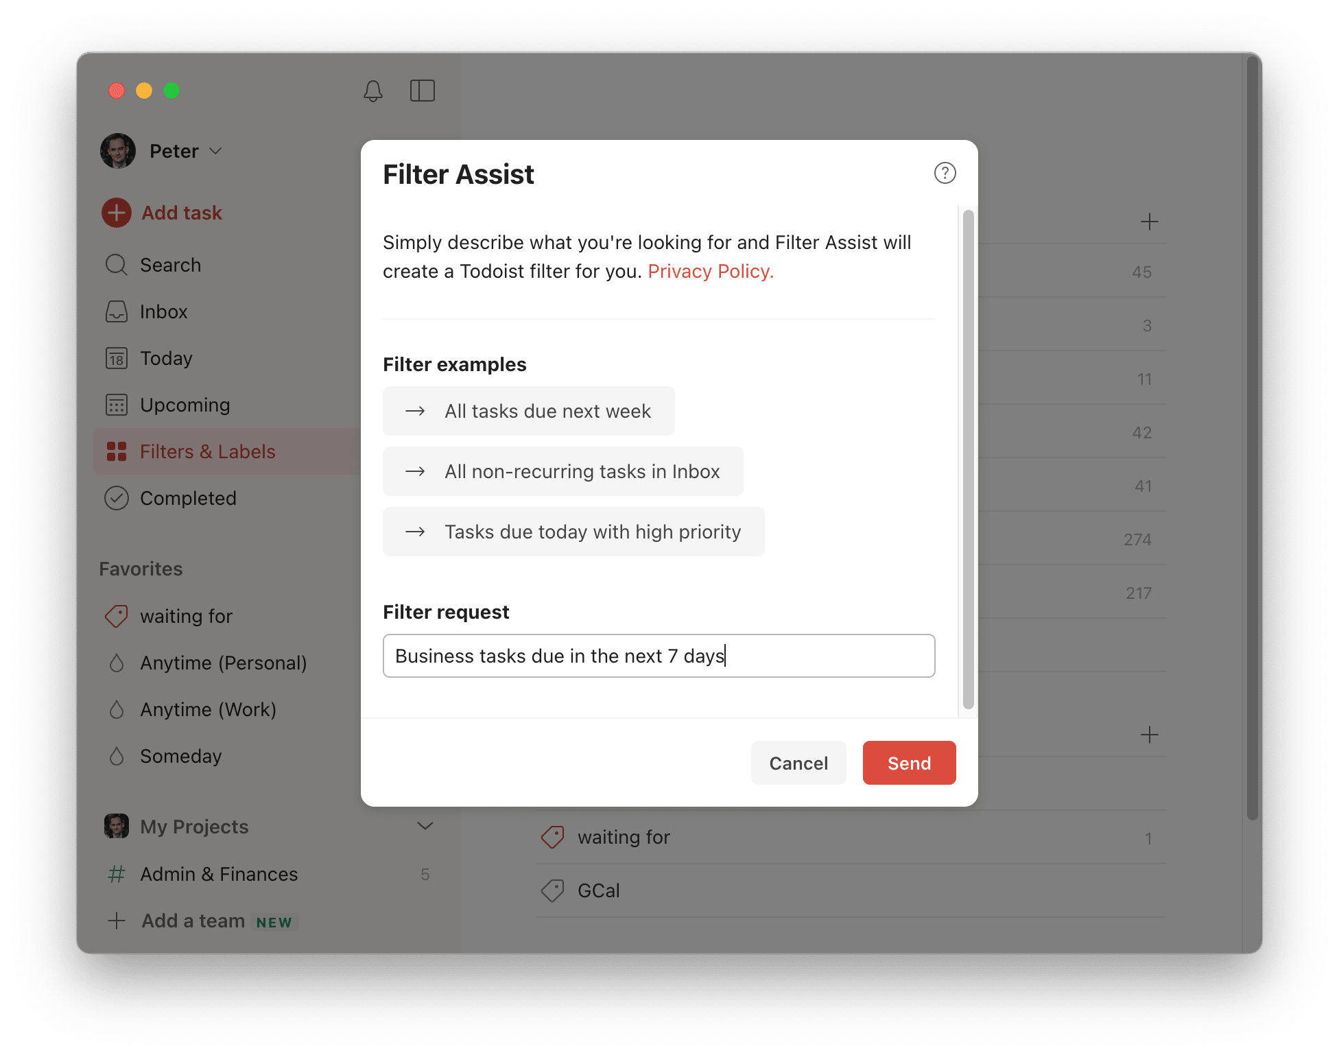The width and height of the screenshot is (1339, 1055).
Task: Click the Admin & Finances hash icon
Action: [x=117, y=874]
